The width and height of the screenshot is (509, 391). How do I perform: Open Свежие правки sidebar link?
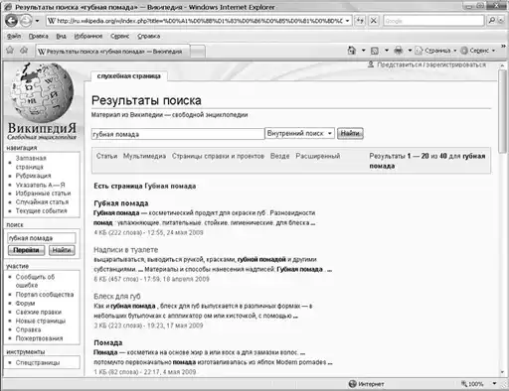click(x=39, y=312)
